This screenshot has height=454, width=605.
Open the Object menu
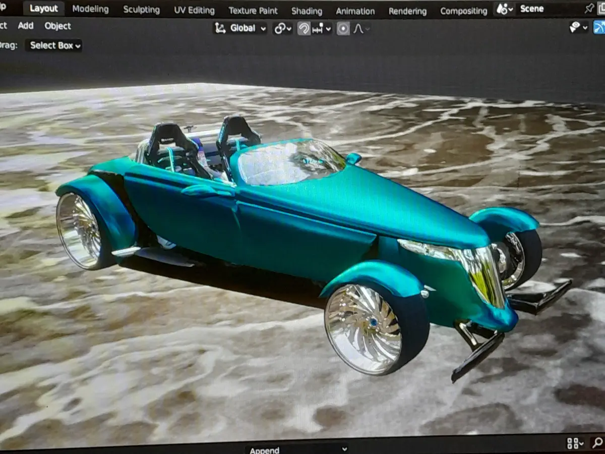pyautogui.click(x=57, y=26)
